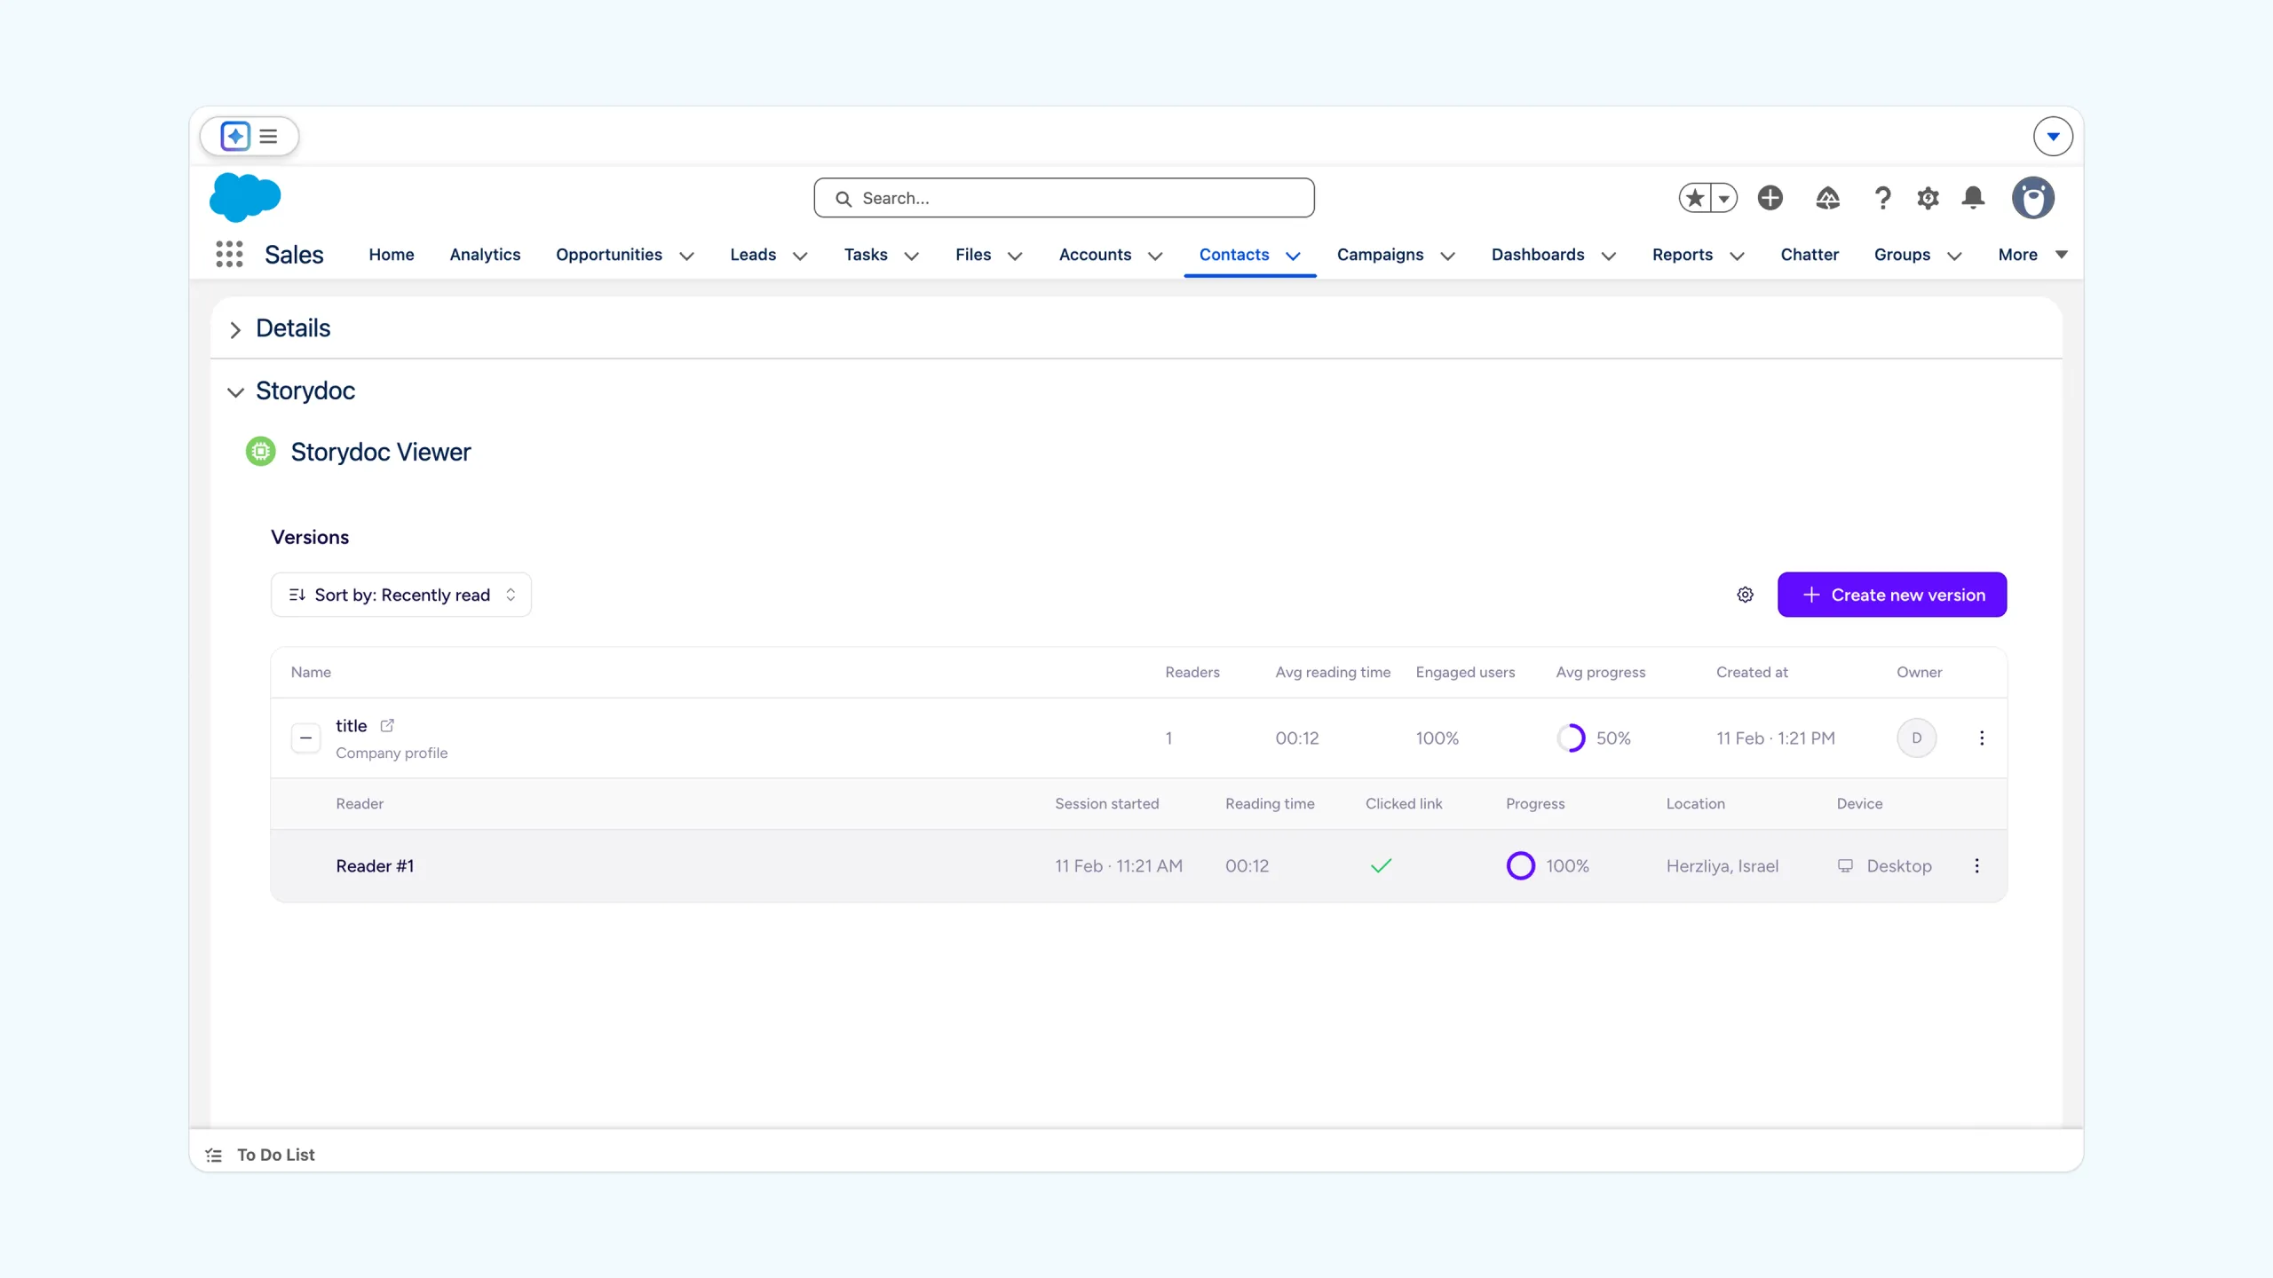
Task: Open the More tabs menu
Action: pos(2031,255)
